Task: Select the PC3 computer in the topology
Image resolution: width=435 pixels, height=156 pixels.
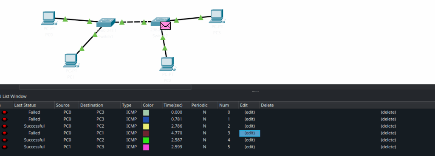Action: pos(217,16)
